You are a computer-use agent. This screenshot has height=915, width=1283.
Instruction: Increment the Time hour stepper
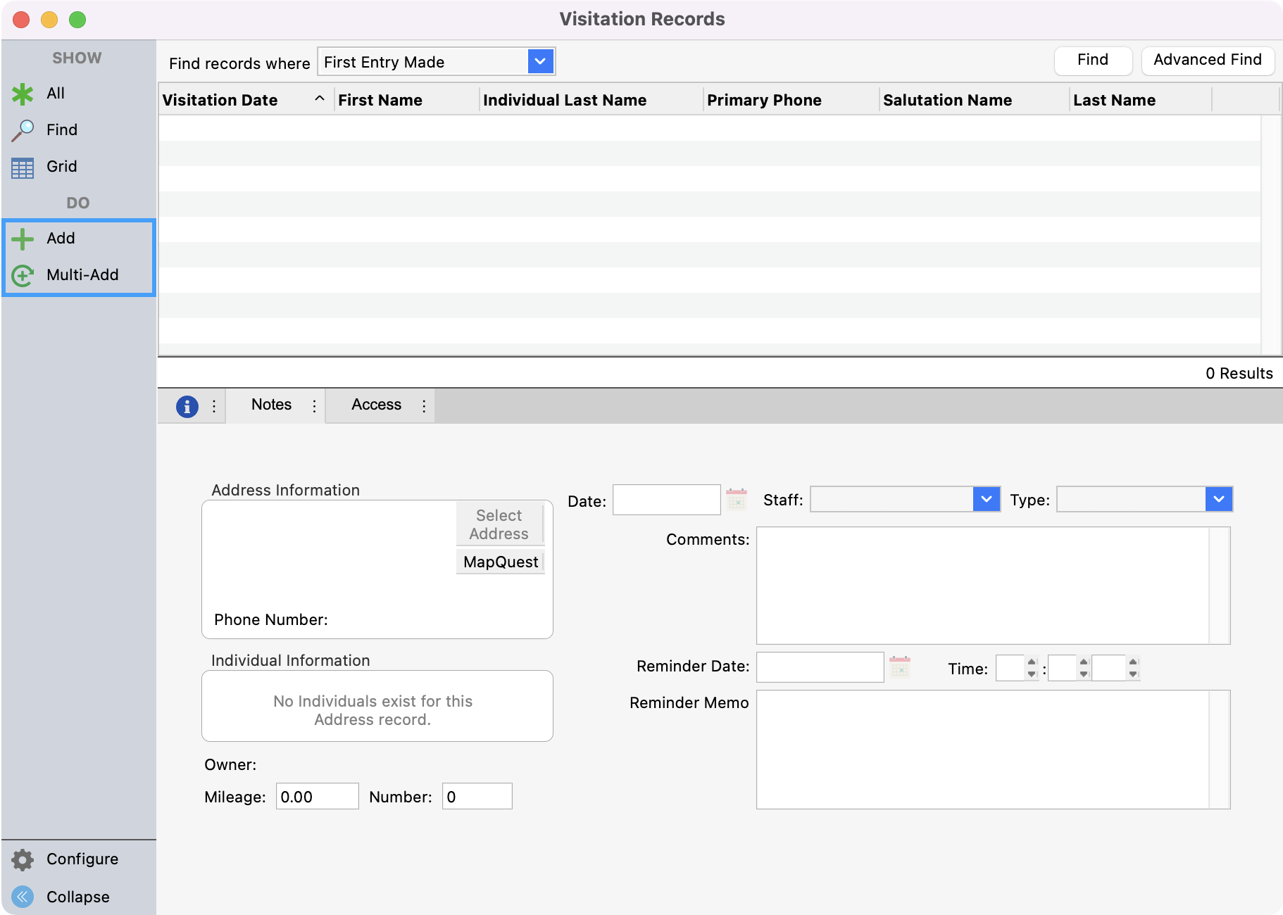(1029, 663)
